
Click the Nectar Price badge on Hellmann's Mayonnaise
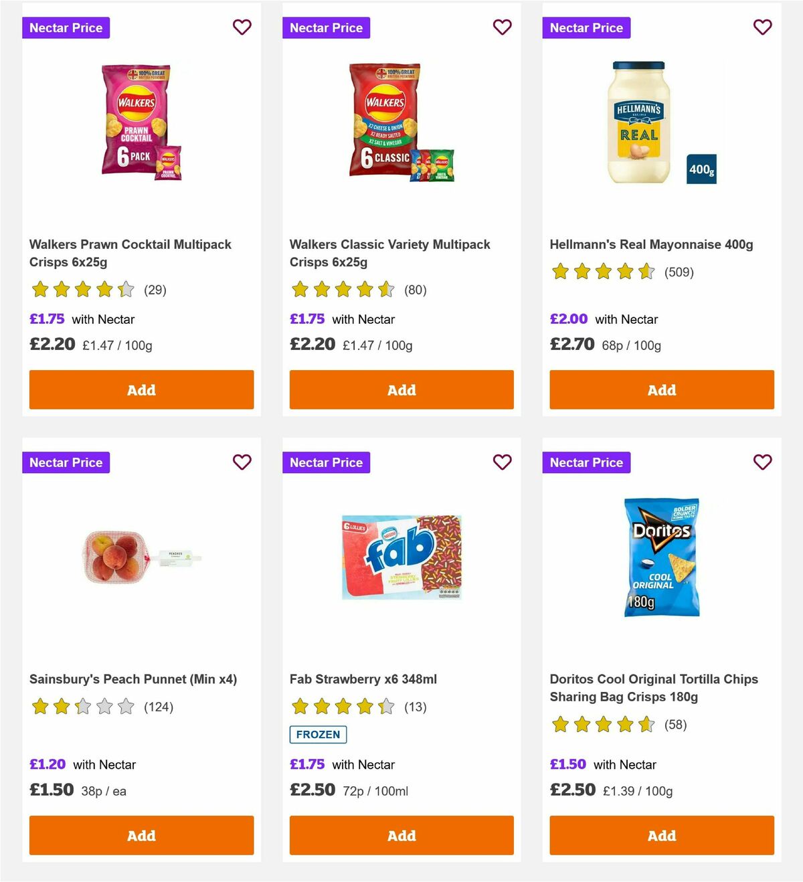(x=586, y=27)
